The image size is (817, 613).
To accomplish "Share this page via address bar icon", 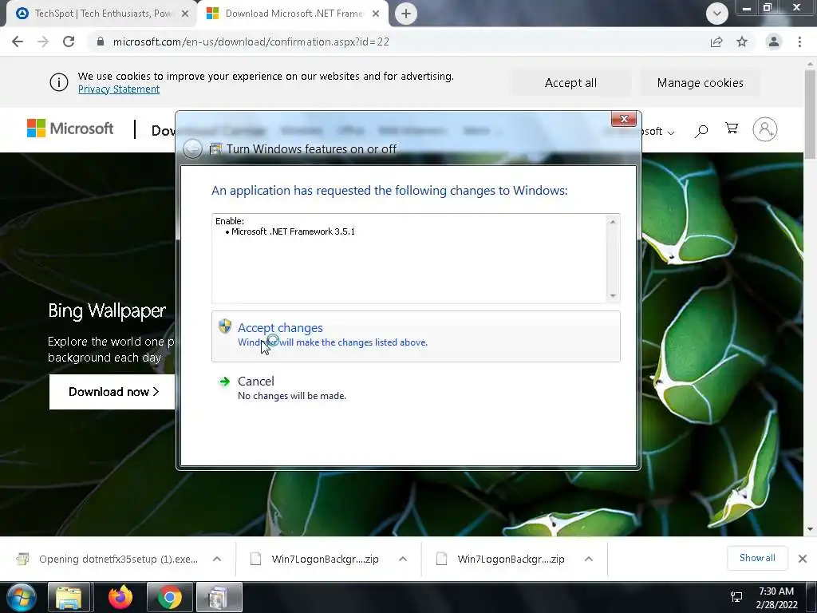I will (716, 42).
